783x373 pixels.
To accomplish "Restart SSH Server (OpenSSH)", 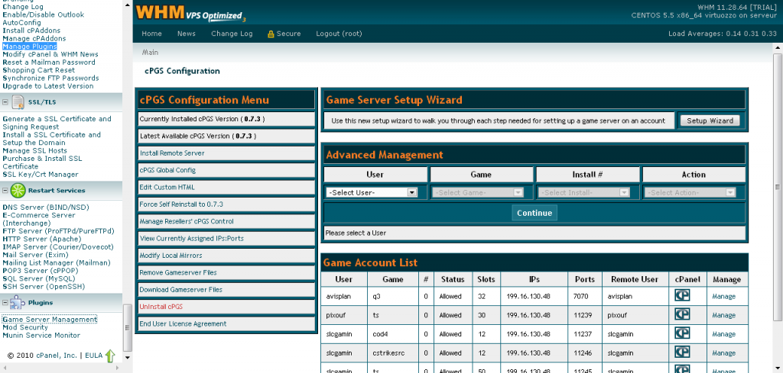I will point(44,287).
